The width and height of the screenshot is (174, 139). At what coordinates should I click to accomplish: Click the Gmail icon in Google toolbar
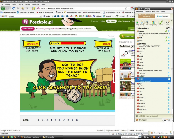point(90,16)
